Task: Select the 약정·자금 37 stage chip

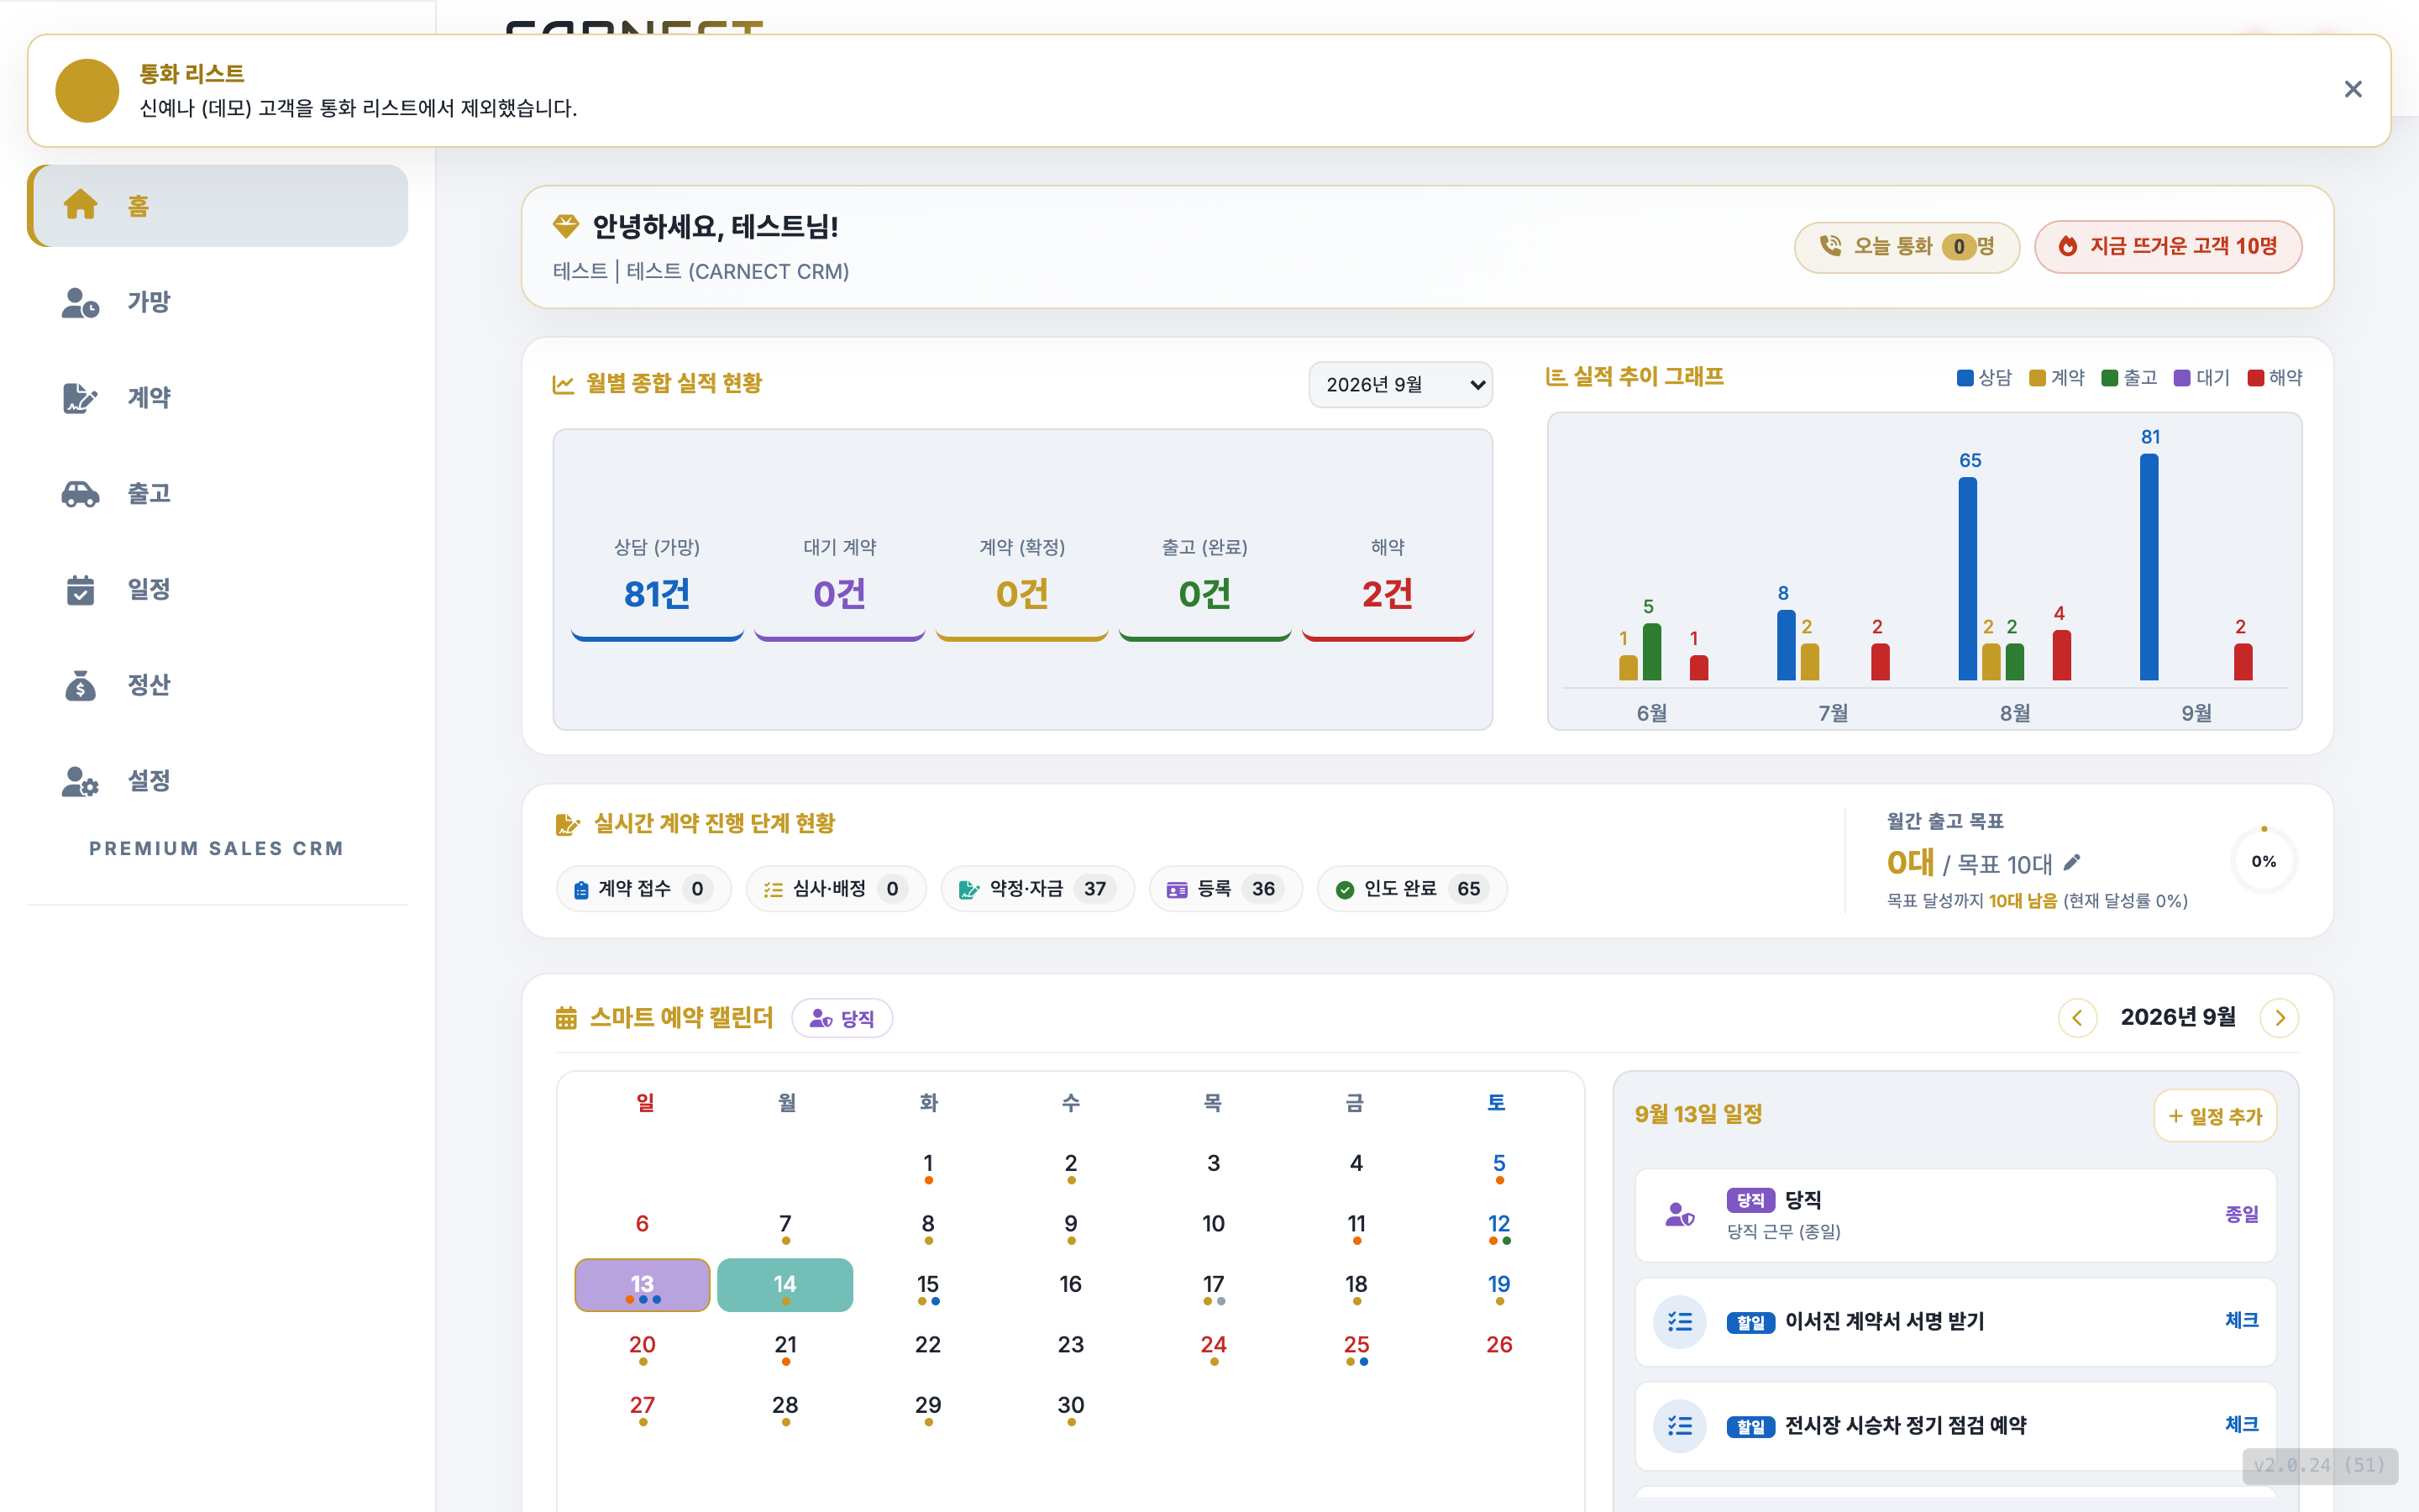Action: [1037, 889]
